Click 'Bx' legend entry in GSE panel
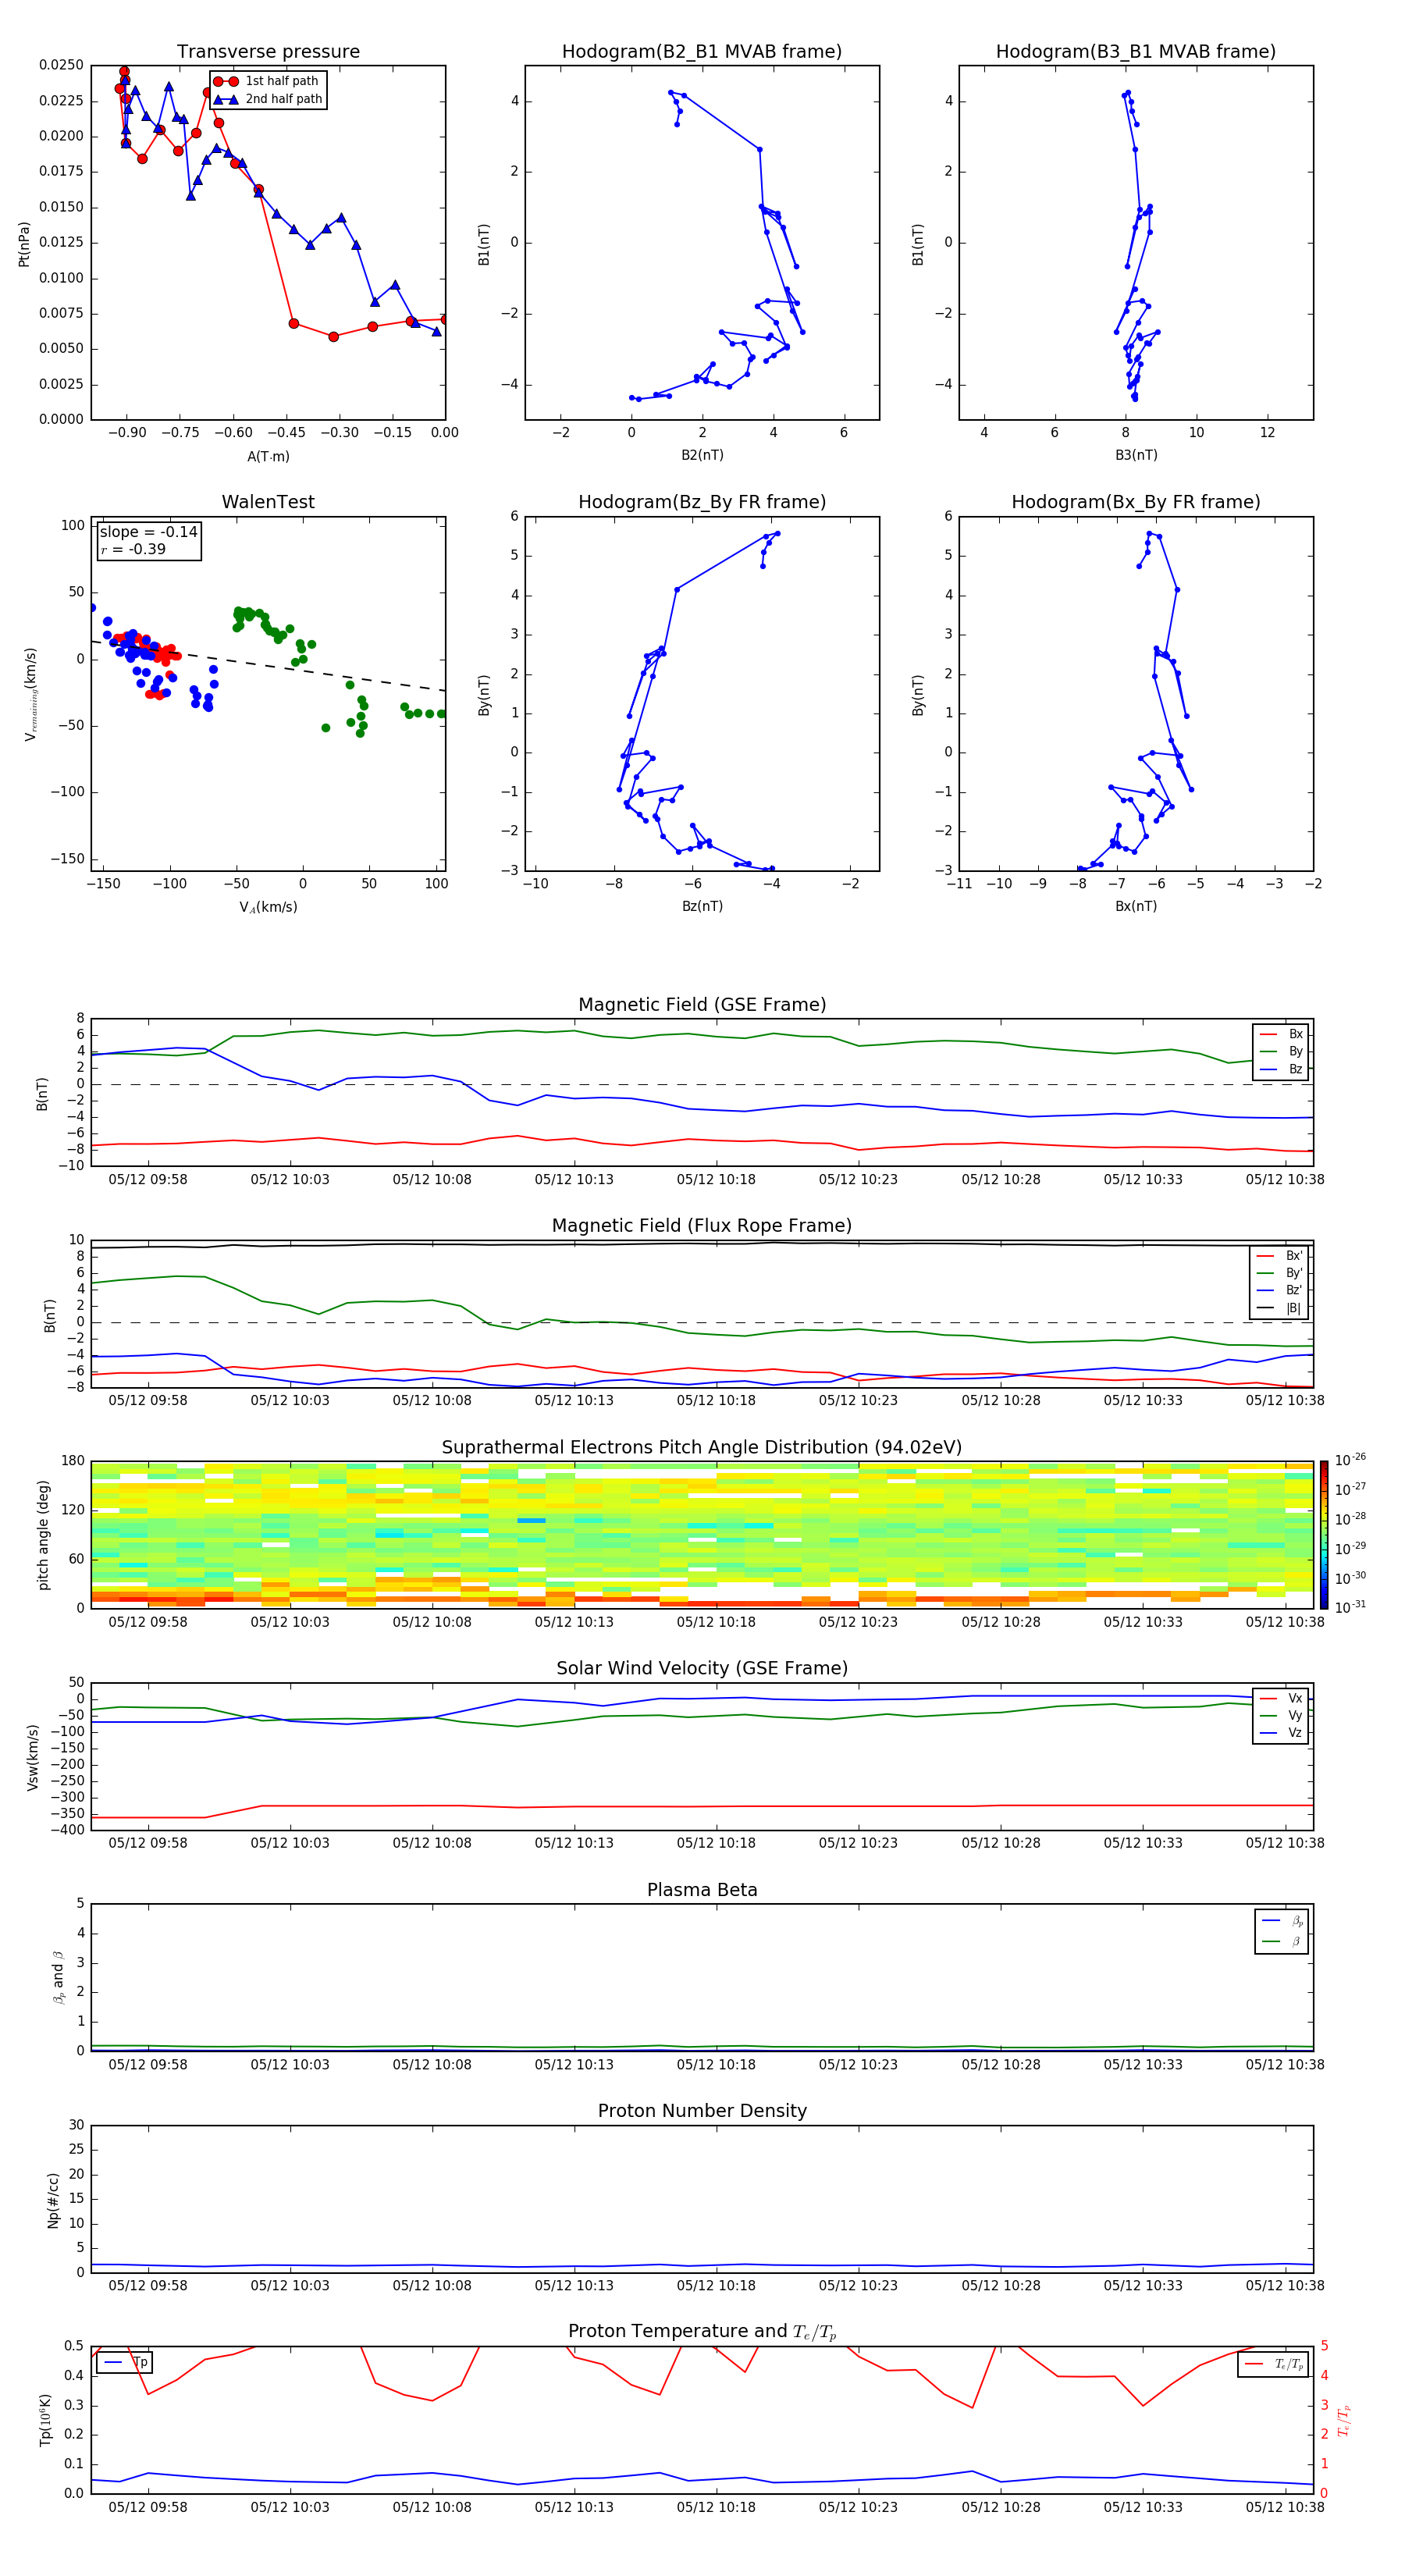The image size is (1405, 2576). pos(1281,1034)
